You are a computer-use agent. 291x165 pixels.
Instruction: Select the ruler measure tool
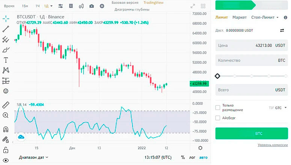[x=6, y=105]
